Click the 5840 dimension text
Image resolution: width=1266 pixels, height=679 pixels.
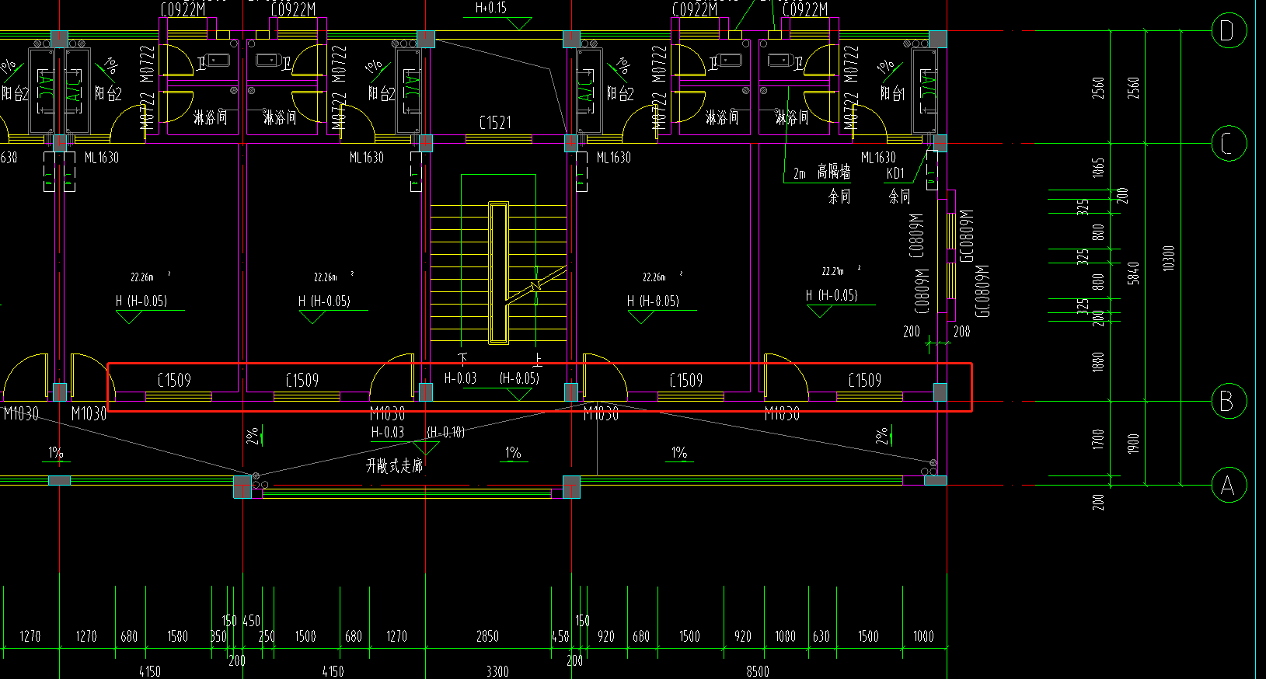[x=1134, y=273]
